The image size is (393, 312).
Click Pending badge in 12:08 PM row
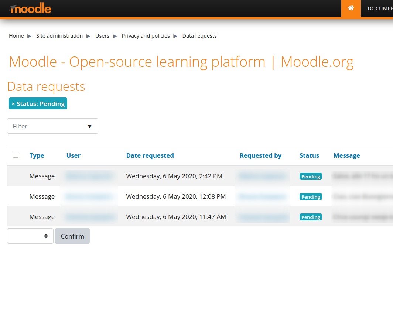(311, 197)
